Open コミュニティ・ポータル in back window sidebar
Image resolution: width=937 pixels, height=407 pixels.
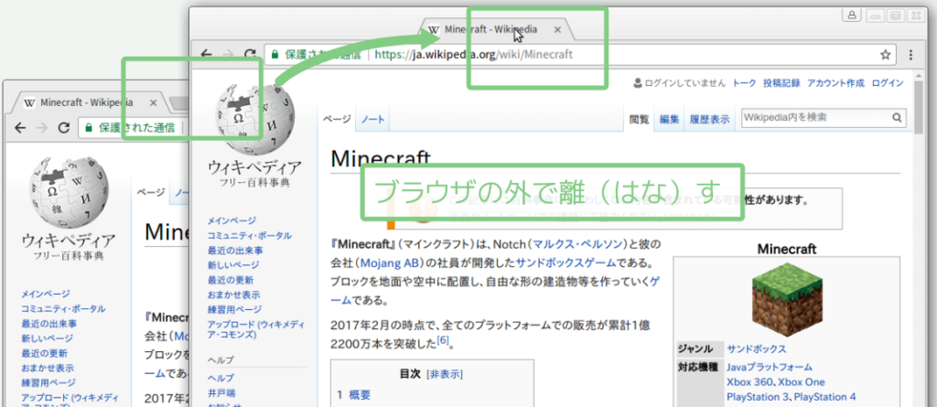point(63,309)
